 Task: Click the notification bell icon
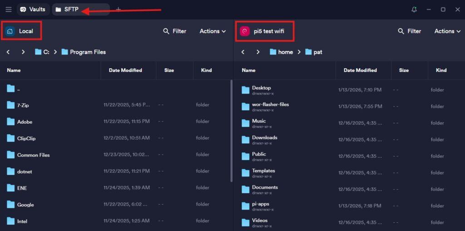tap(414, 9)
